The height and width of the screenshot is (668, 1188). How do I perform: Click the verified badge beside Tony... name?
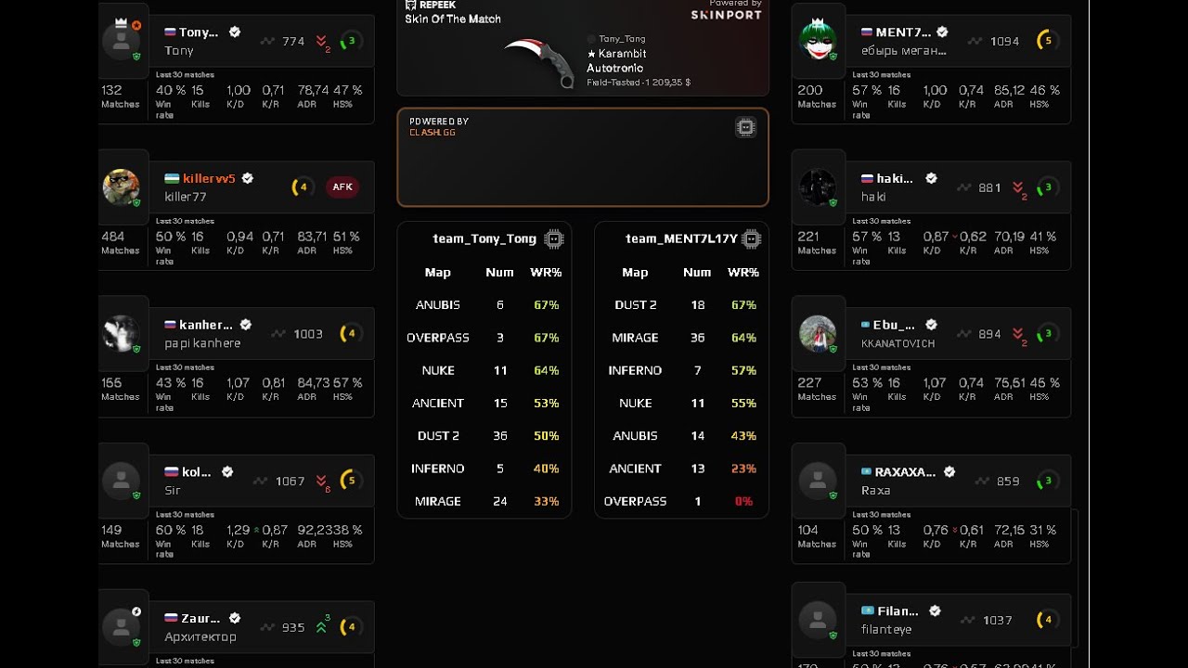(235, 32)
